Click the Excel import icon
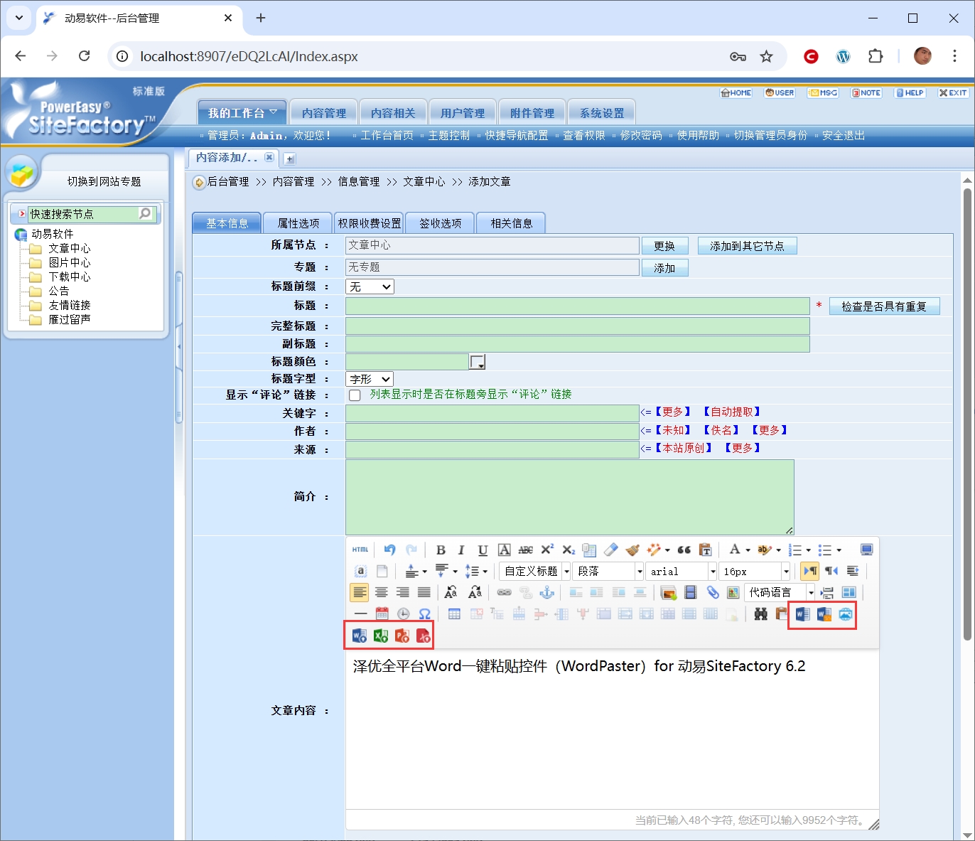 [x=381, y=636]
